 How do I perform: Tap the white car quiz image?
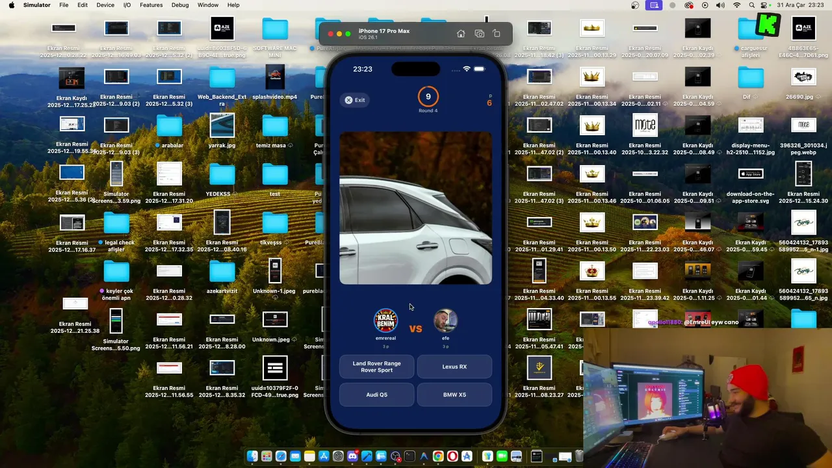415,208
